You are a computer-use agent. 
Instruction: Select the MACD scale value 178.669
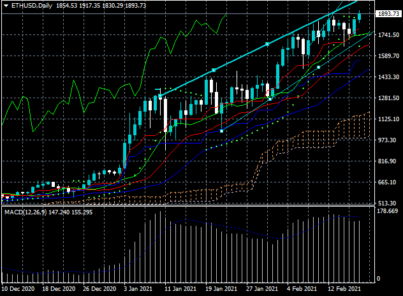[387, 211]
